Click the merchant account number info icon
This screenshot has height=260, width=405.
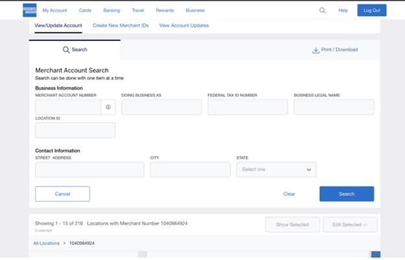pyautogui.click(x=108, y=107)
